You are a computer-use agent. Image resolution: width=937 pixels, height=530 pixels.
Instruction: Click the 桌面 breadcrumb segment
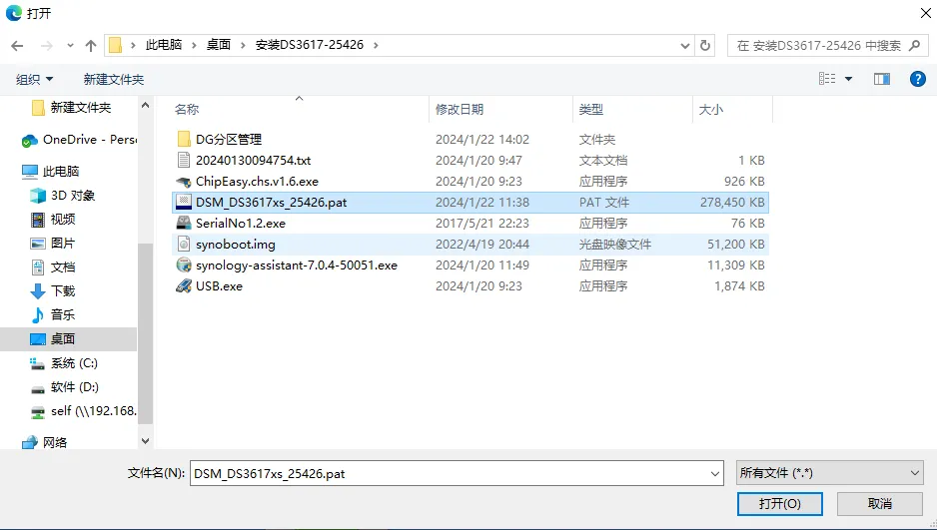pyautogui.click(x=219, y=45)
